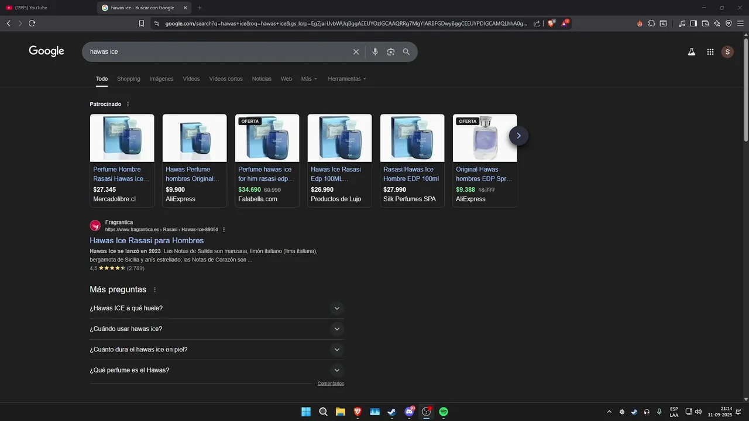
Task: Open the extensions puzzle icon
Action: (651, 23)
